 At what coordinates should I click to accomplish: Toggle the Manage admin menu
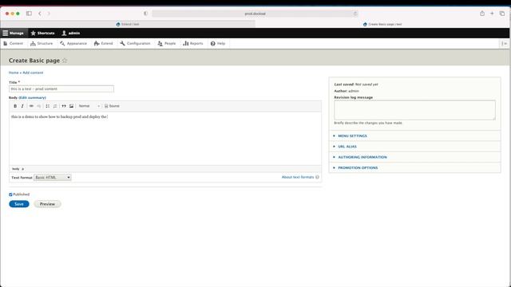click(x=14, y=33)
